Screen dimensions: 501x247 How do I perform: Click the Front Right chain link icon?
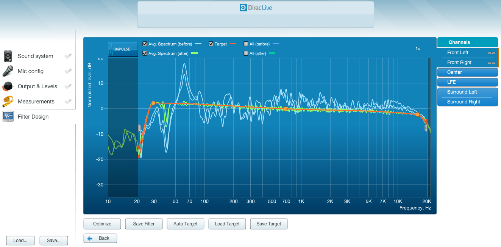click(492, 63)
